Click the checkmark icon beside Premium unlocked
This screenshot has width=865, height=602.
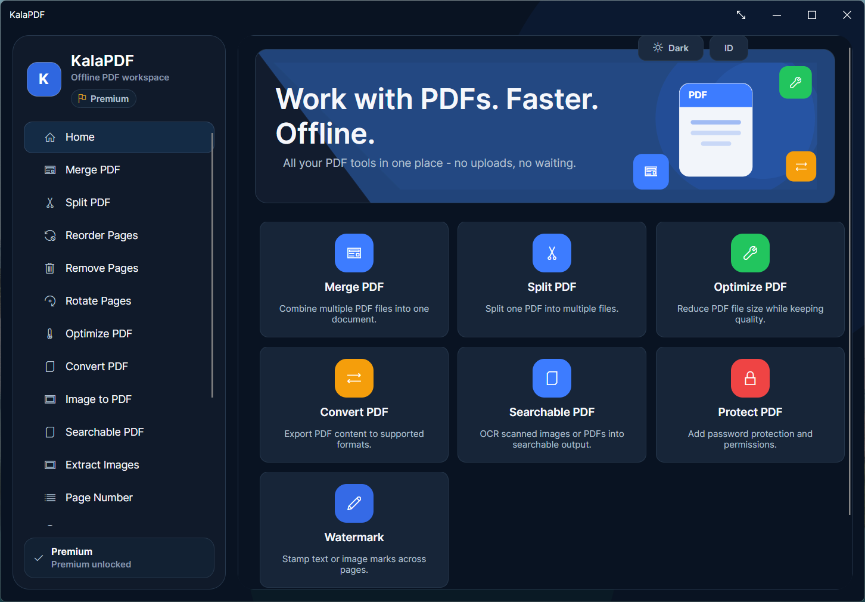click(39, 558)
